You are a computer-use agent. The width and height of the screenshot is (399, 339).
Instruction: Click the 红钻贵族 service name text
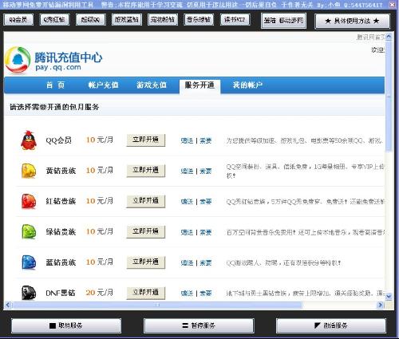click(x=61, y=201)
